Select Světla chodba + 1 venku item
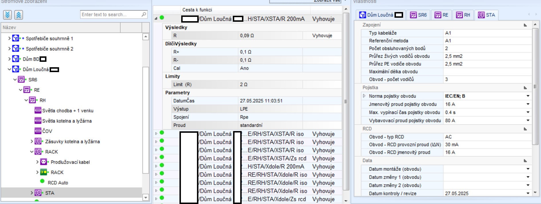This screenshot has width=541, height=204. click(x=68, y=110)
